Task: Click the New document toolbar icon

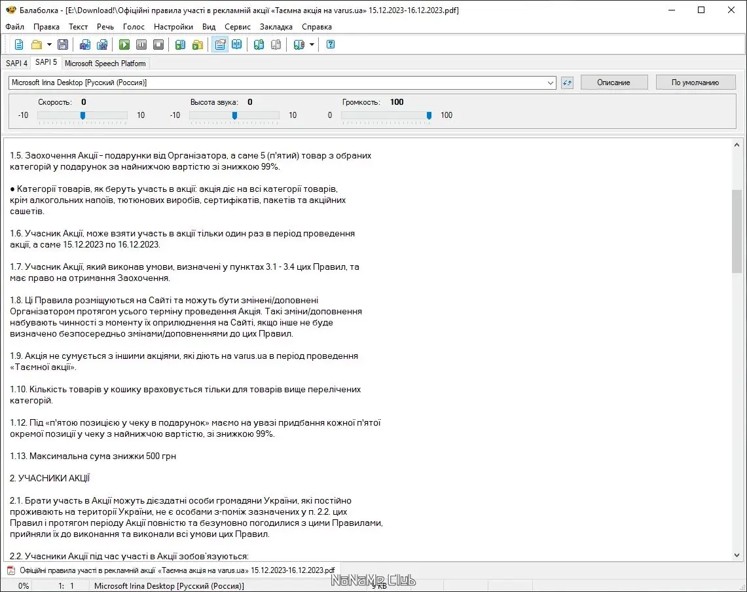Action: tap(19, 45)
